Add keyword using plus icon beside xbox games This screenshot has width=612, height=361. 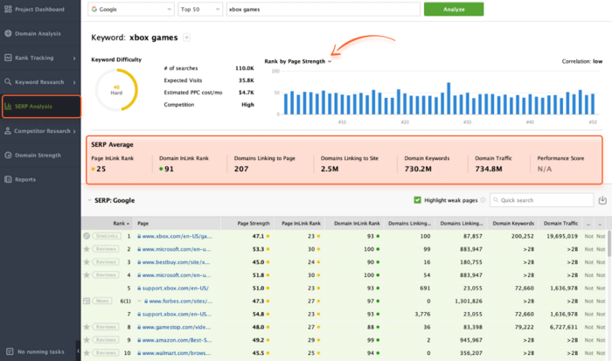186,38
